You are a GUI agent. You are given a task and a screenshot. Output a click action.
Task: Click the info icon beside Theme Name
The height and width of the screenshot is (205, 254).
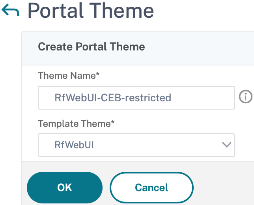pos(245,97)
